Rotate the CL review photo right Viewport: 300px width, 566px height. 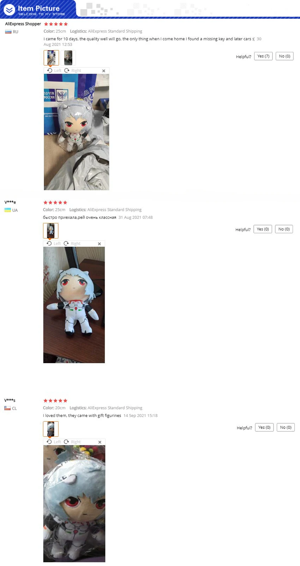(x=72, y=442)
